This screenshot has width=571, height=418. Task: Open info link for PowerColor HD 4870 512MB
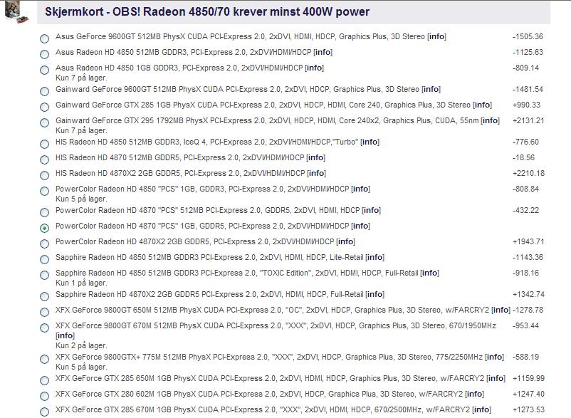click(x=371, y=210)
